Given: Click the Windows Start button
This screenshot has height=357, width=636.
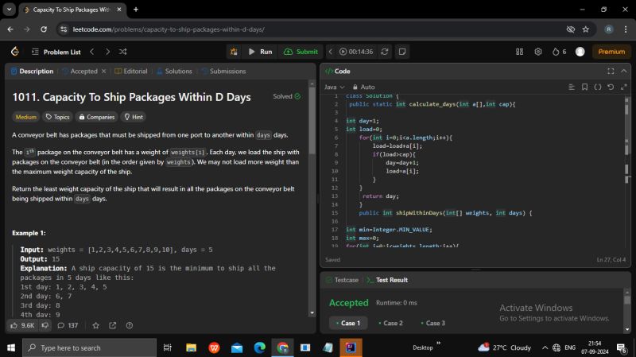Looking at the screenshot, I should tap(11, 348).
